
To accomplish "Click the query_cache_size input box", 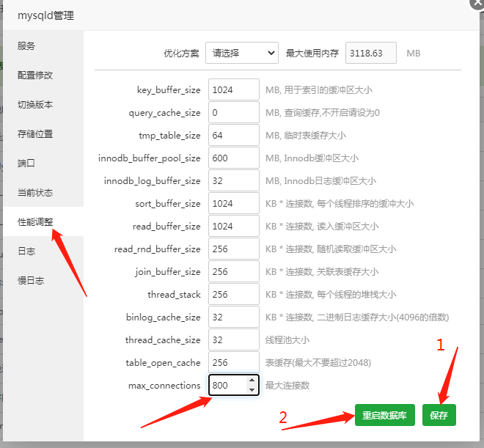I will (233, 113).
